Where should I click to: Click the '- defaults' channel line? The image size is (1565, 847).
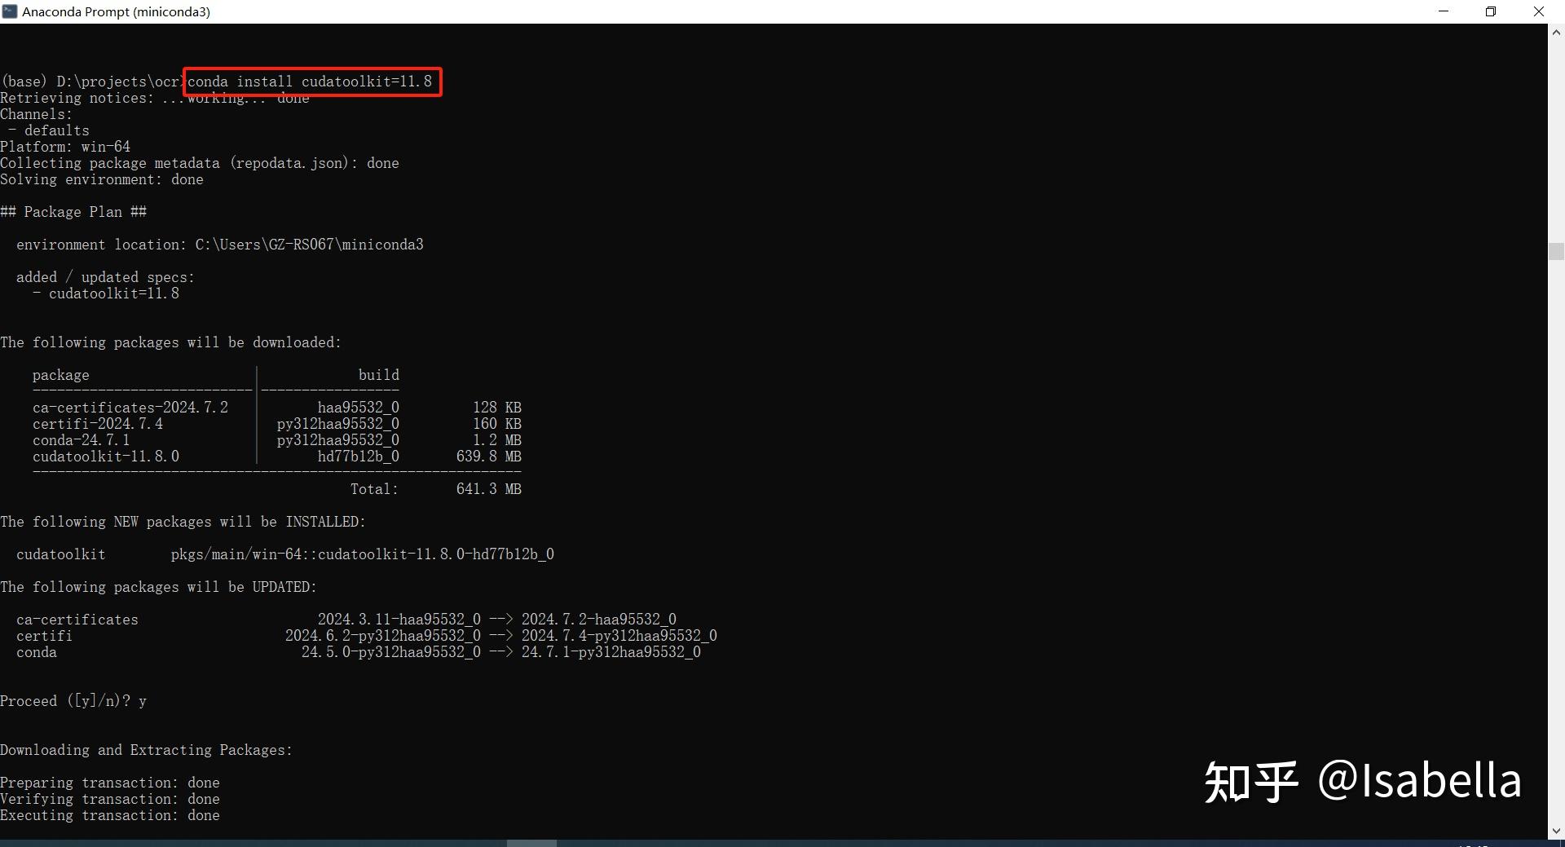click(49, 130)
